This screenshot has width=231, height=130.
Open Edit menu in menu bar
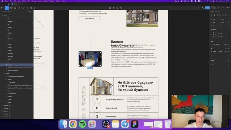pos(15,1)
